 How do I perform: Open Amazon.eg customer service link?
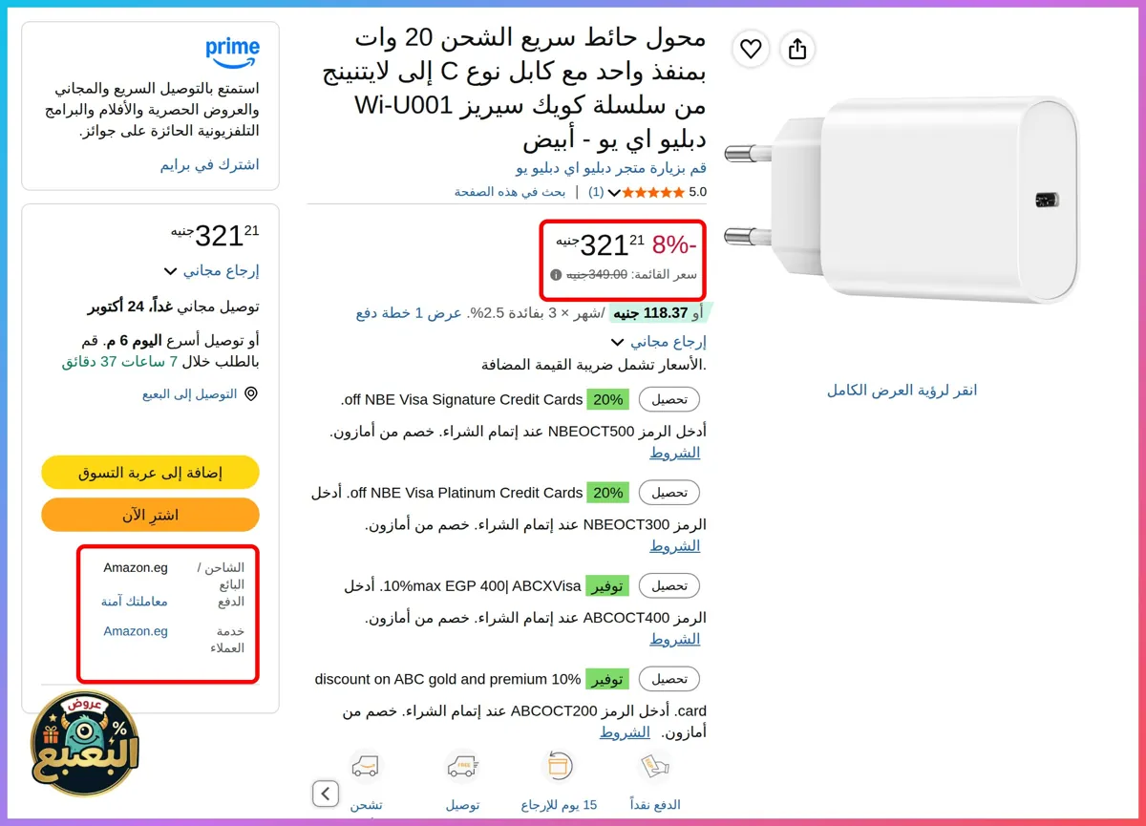[136, 631]
